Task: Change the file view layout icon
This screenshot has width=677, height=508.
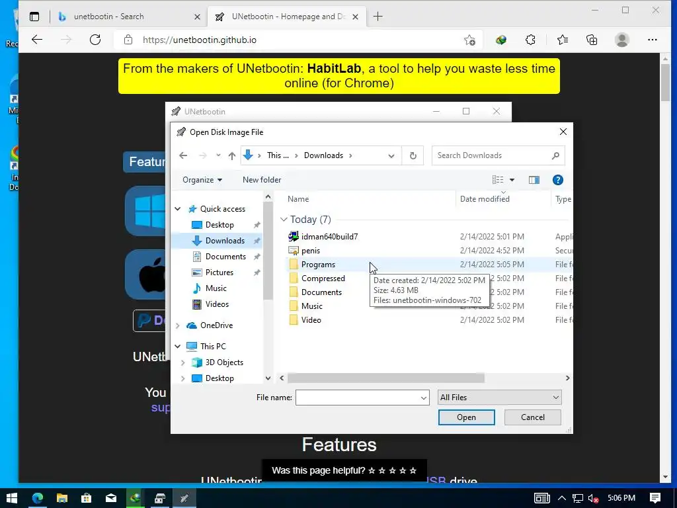Action: coord(498,180)
